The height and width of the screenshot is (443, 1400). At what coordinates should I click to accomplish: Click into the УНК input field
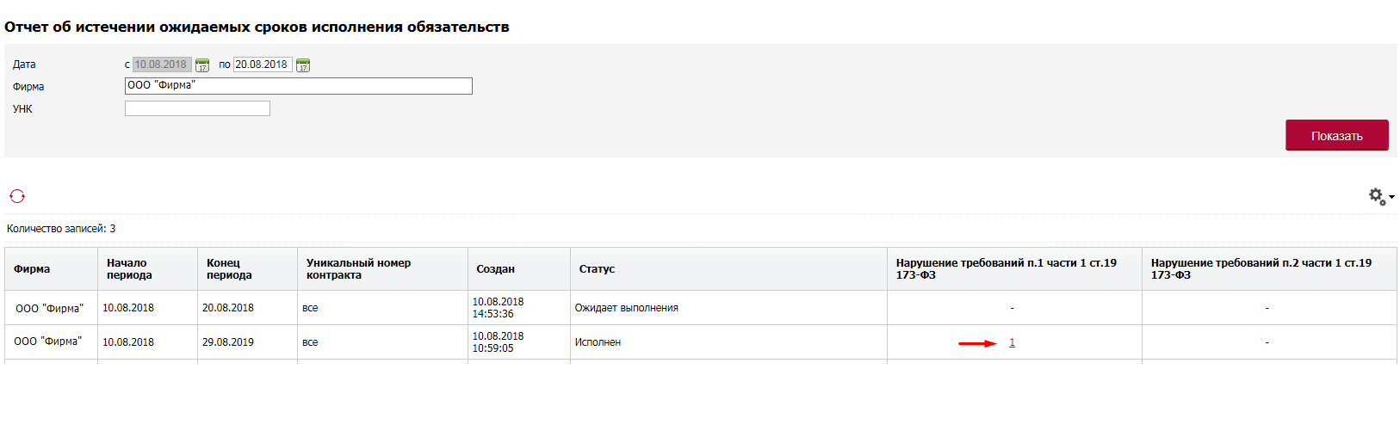tap(197, 108)
